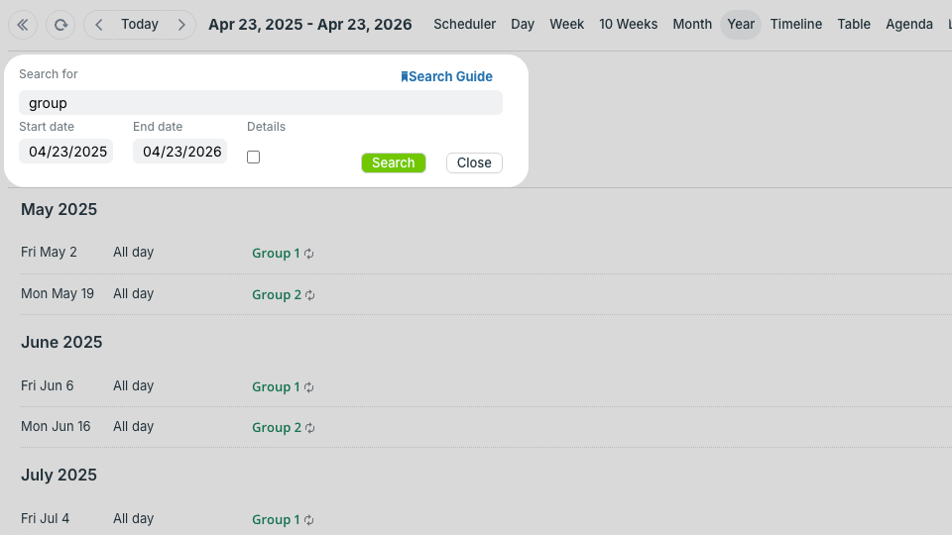Open the Search Guide link

450,77
